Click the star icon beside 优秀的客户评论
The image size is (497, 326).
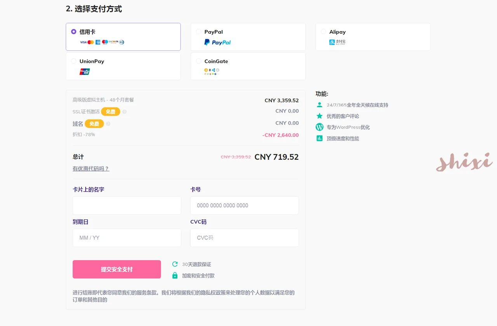[320, 116]
